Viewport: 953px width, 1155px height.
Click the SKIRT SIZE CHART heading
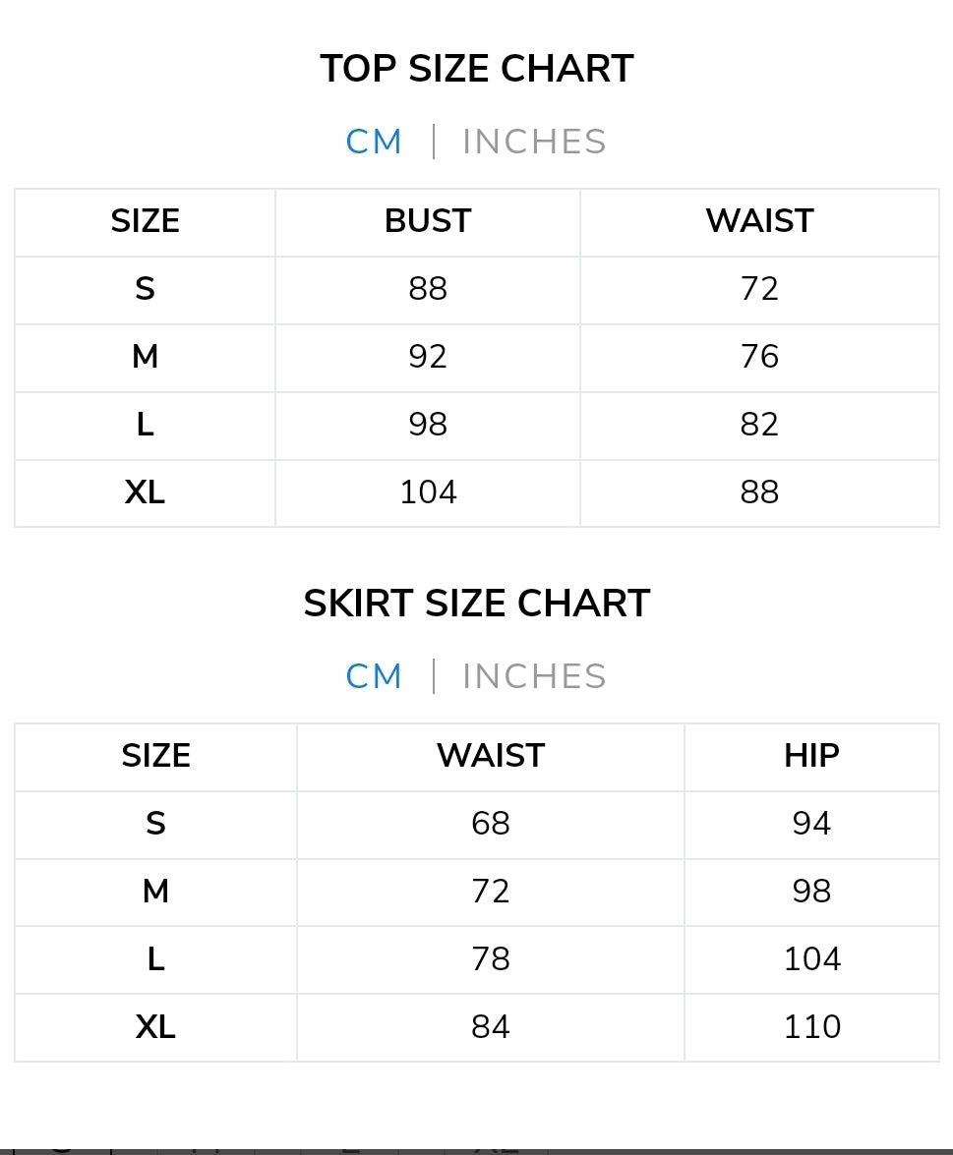click(477, 604)
